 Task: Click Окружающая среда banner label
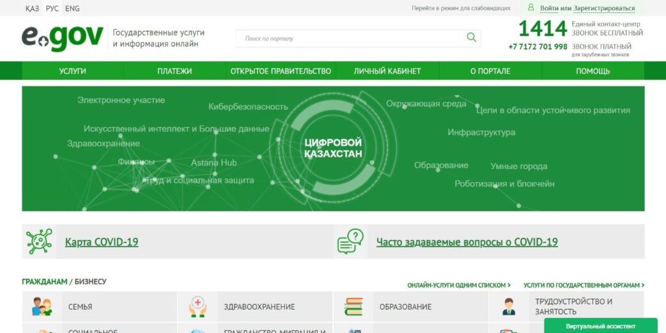click(x=426, y=103)
